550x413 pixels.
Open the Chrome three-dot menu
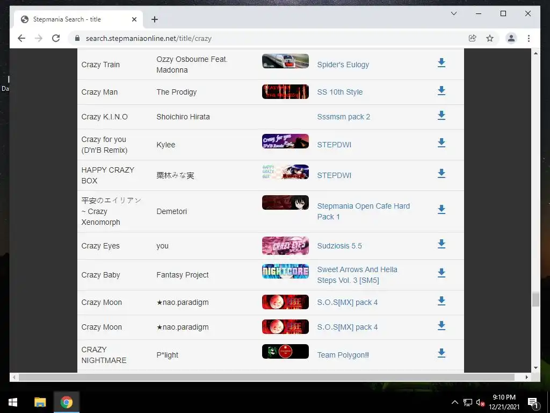529,38
